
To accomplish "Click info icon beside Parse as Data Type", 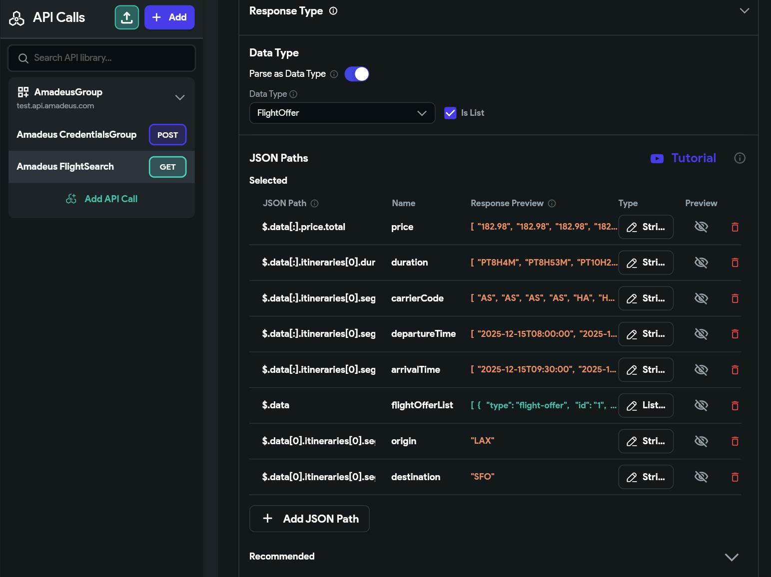I will tap(334, 74).
